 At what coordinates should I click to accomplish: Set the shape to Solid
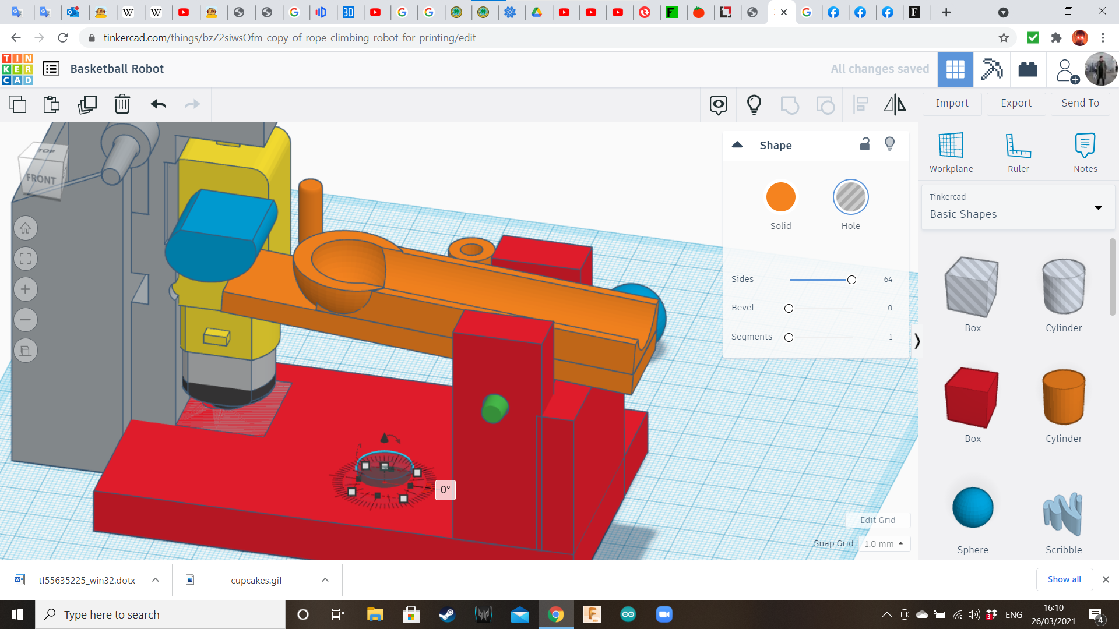(x=780, y=197)
